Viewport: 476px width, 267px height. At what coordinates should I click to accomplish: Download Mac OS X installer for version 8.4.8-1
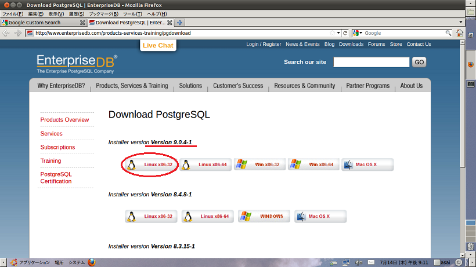[320, 217]
